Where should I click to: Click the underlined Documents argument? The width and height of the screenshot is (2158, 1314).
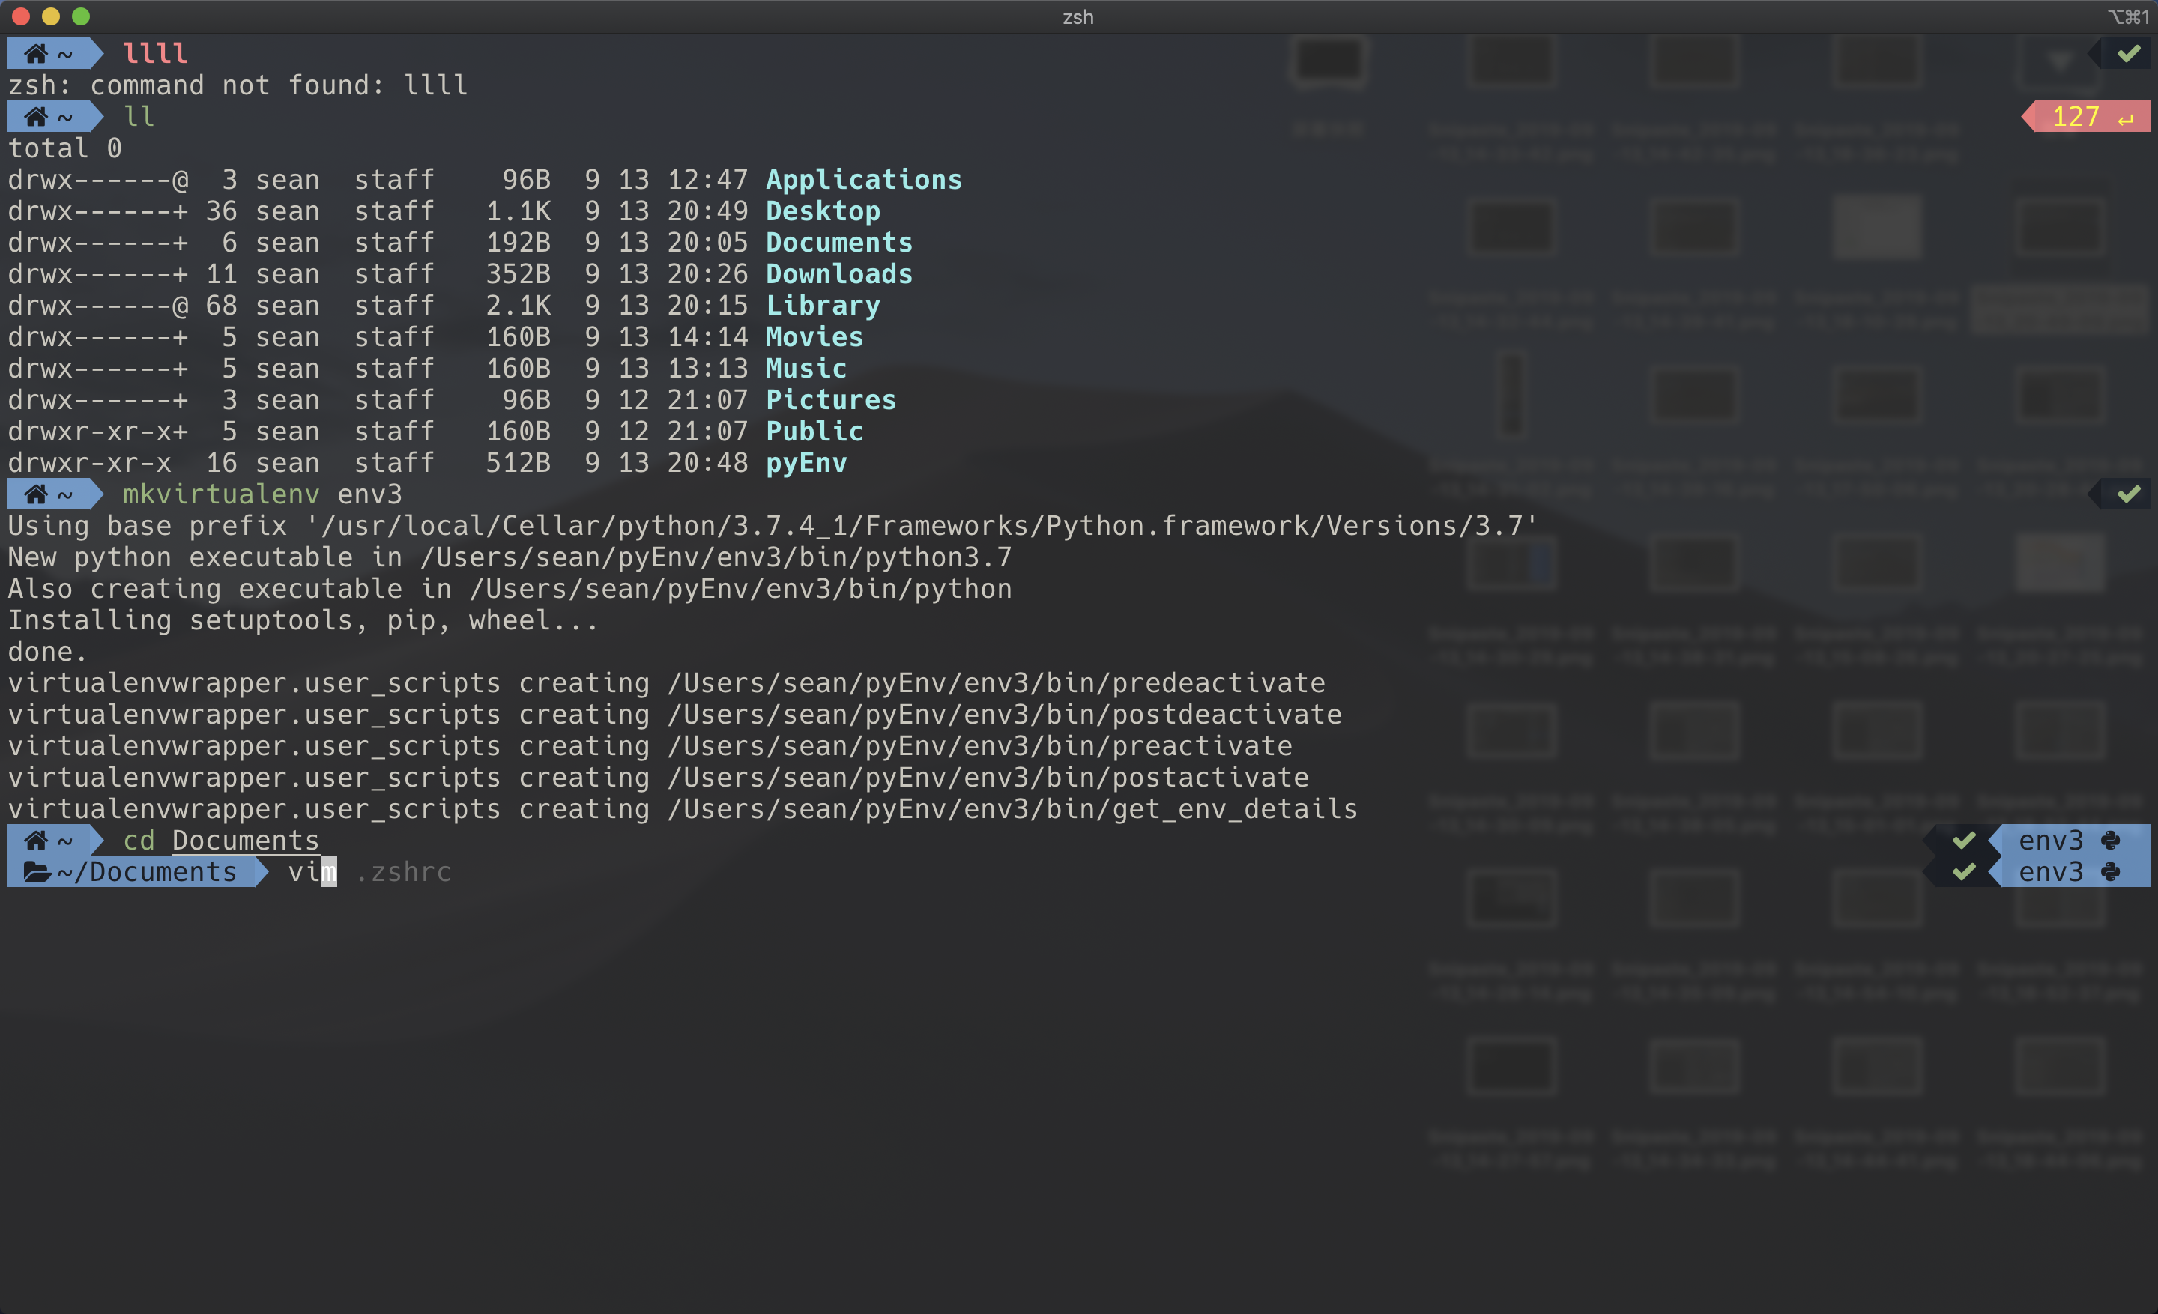245,841
